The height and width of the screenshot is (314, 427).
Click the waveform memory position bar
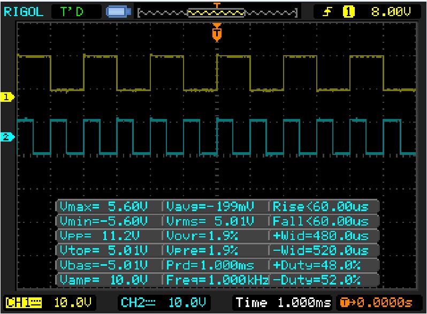217,12
